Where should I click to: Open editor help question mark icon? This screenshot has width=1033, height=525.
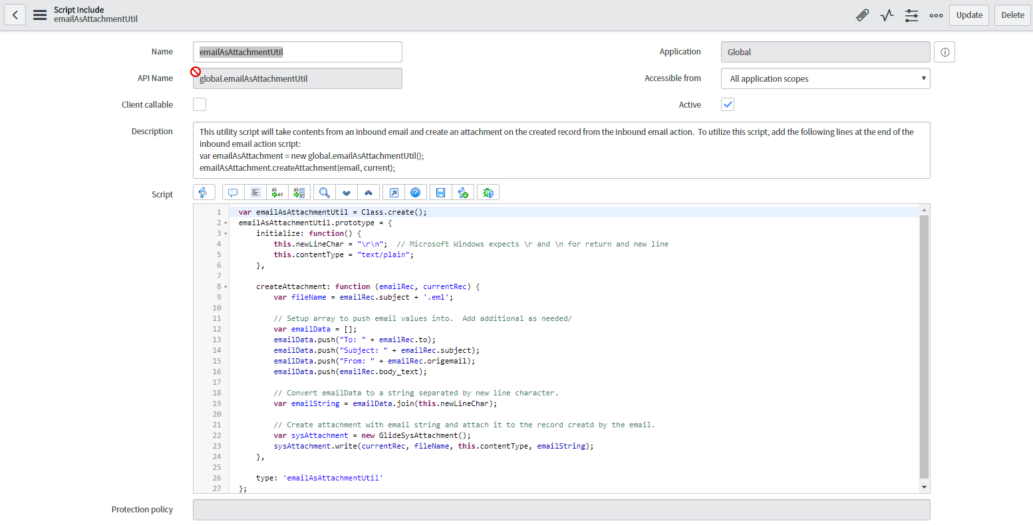(416, 193)
